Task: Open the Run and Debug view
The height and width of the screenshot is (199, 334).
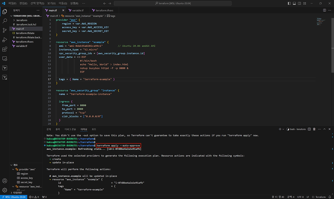Action: (4, 40)
